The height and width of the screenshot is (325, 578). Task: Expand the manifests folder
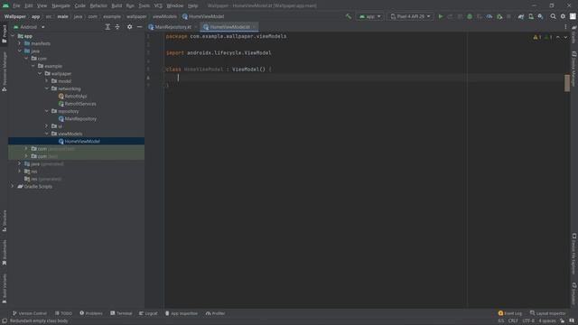[x=20, y=43]
